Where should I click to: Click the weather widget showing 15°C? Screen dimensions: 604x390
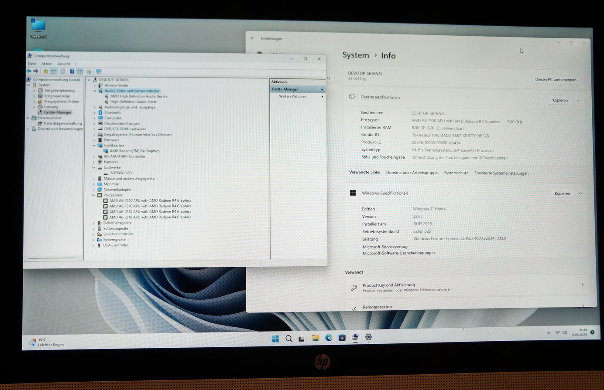(x=46, y=342)
